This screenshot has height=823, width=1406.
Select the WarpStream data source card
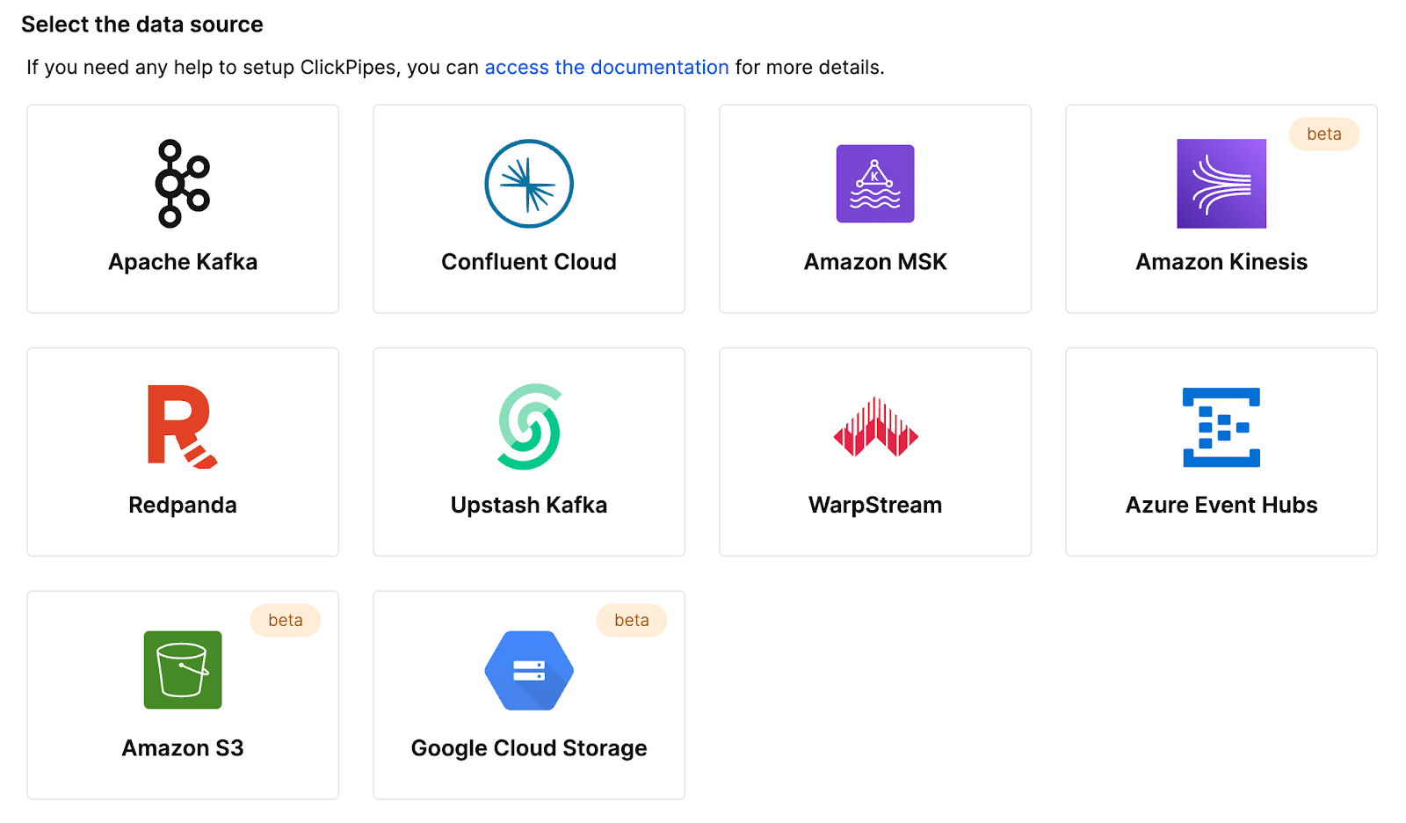coord(874,452)
